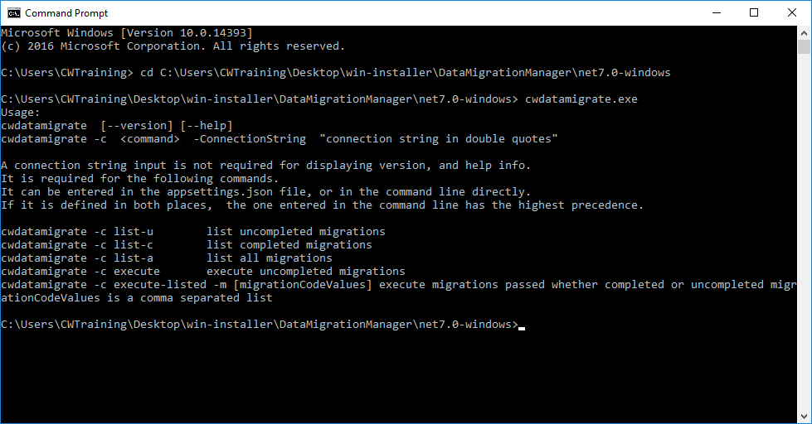Click the 'list-c' command line
The width and height of the screenshot is (812, 424).
point(187,245)
